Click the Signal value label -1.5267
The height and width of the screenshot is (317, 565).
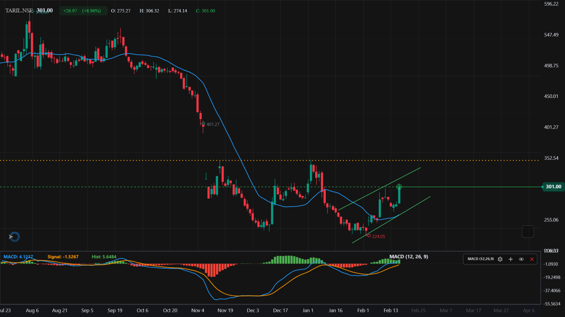pos(63,256)
